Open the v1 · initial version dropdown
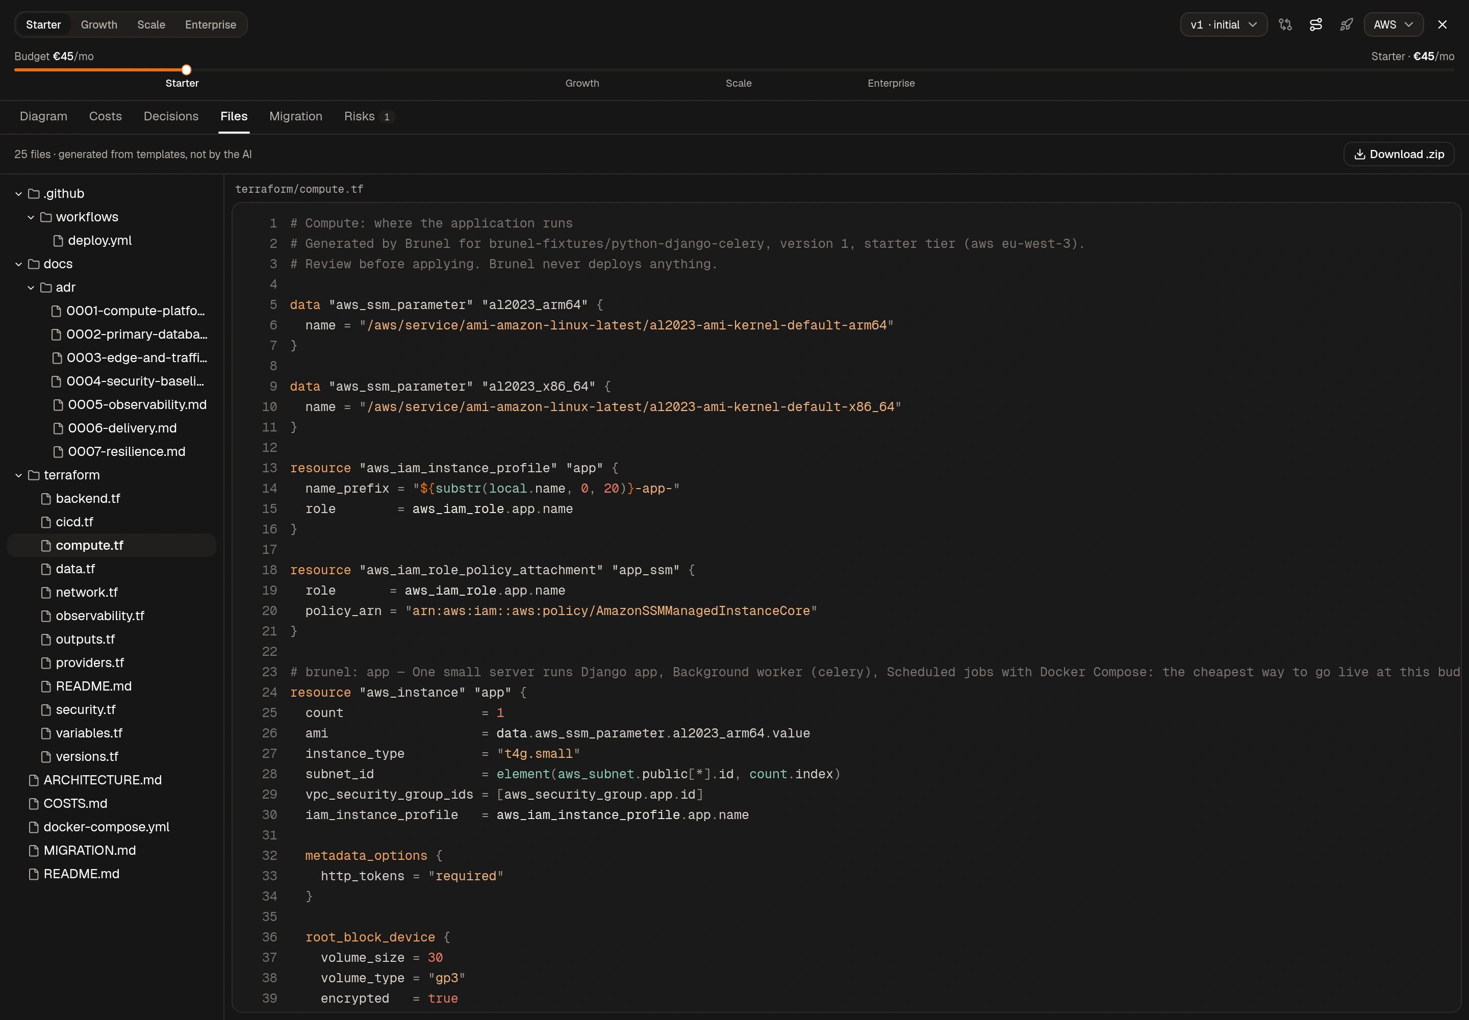The width and height of the screenshot is (1469, 1020). point(1224,24)
